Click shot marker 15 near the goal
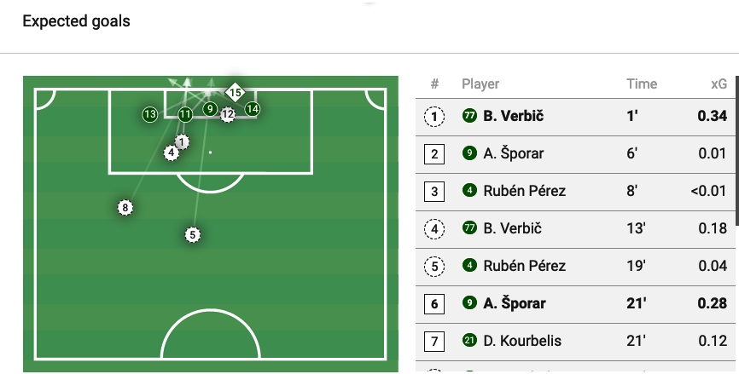This screenshot has height=374, width=739. tap(235, 92)
